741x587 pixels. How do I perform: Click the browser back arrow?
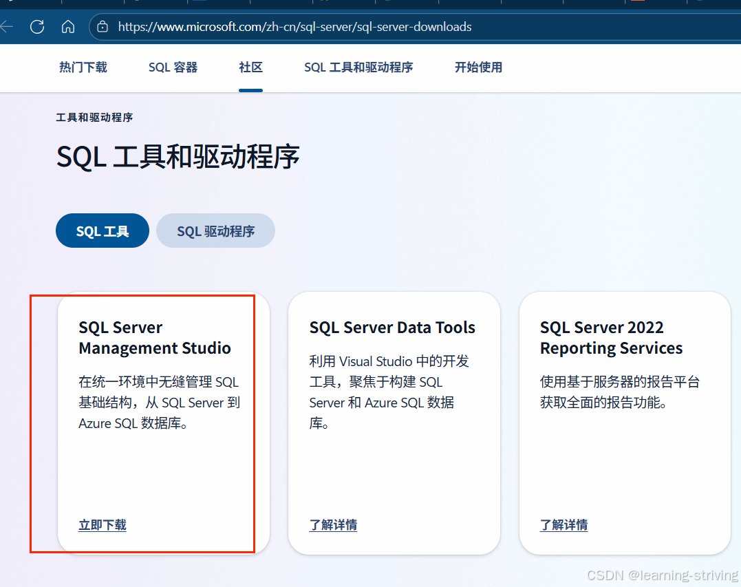pos(6,26)
